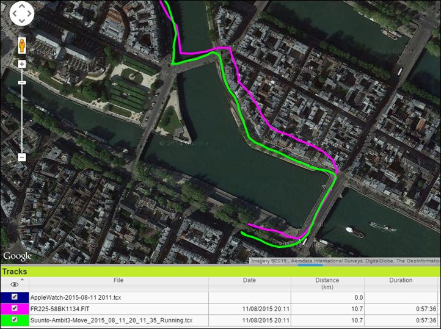
Task: Sort tracks by File column header
Action: tap(118, 281)
